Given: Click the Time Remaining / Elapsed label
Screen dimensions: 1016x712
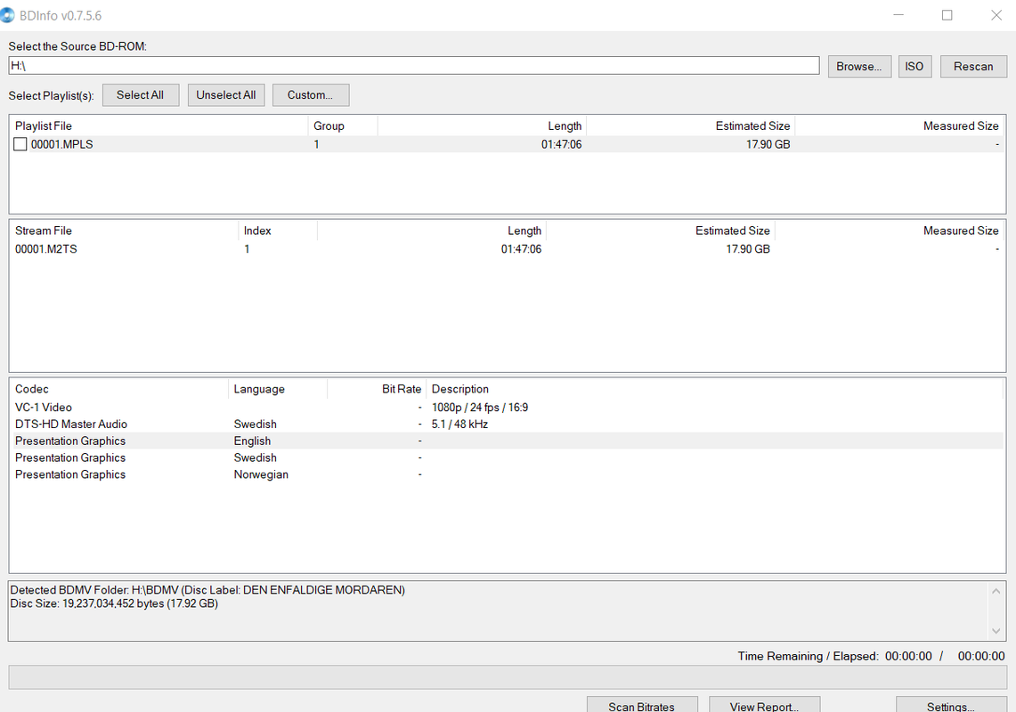Looking at the screenshot, I should [x=808, y=656].
